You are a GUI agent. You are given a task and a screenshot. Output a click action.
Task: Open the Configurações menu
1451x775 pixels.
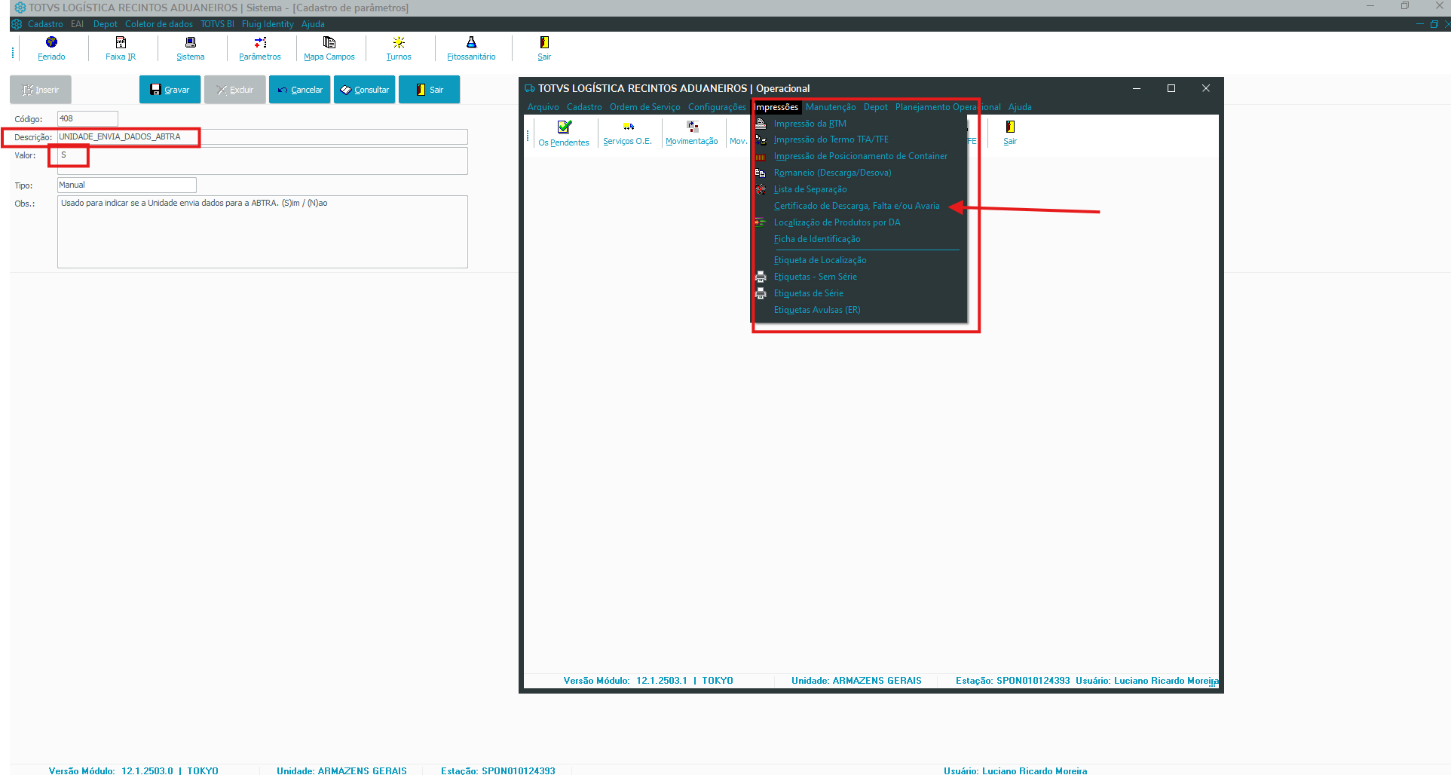717,107
